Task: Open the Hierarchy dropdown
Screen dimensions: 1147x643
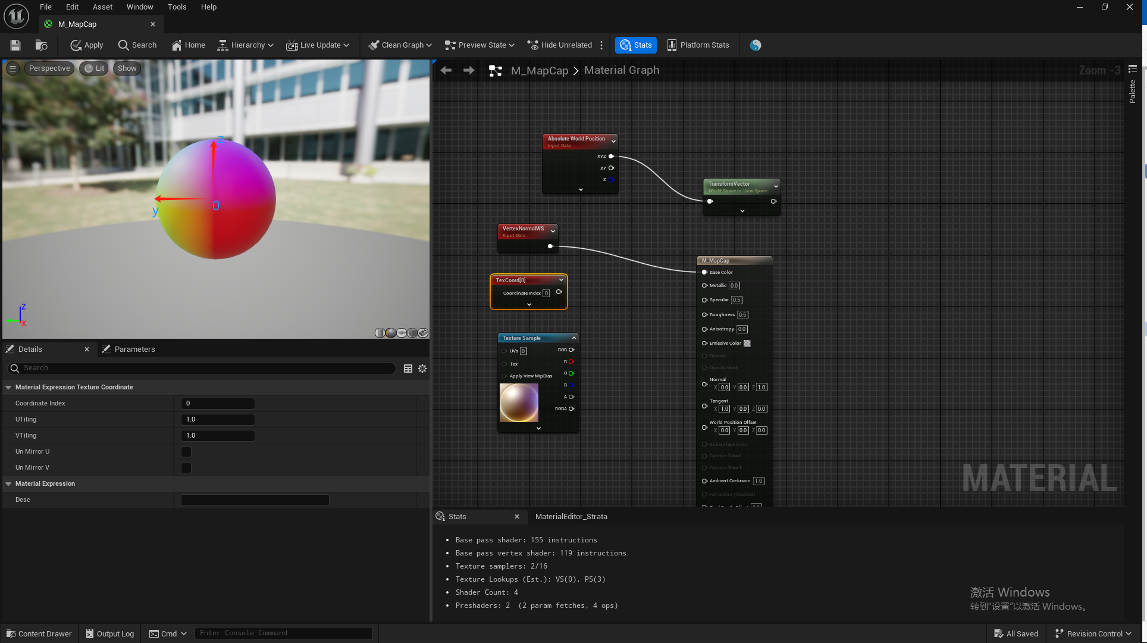Action: (245, 45)
